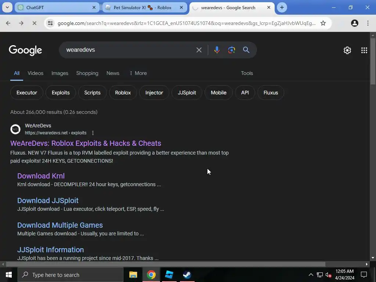Go forward in browser history
The width and height of the screenshot is (376, 282).
(x=21, y=23)
